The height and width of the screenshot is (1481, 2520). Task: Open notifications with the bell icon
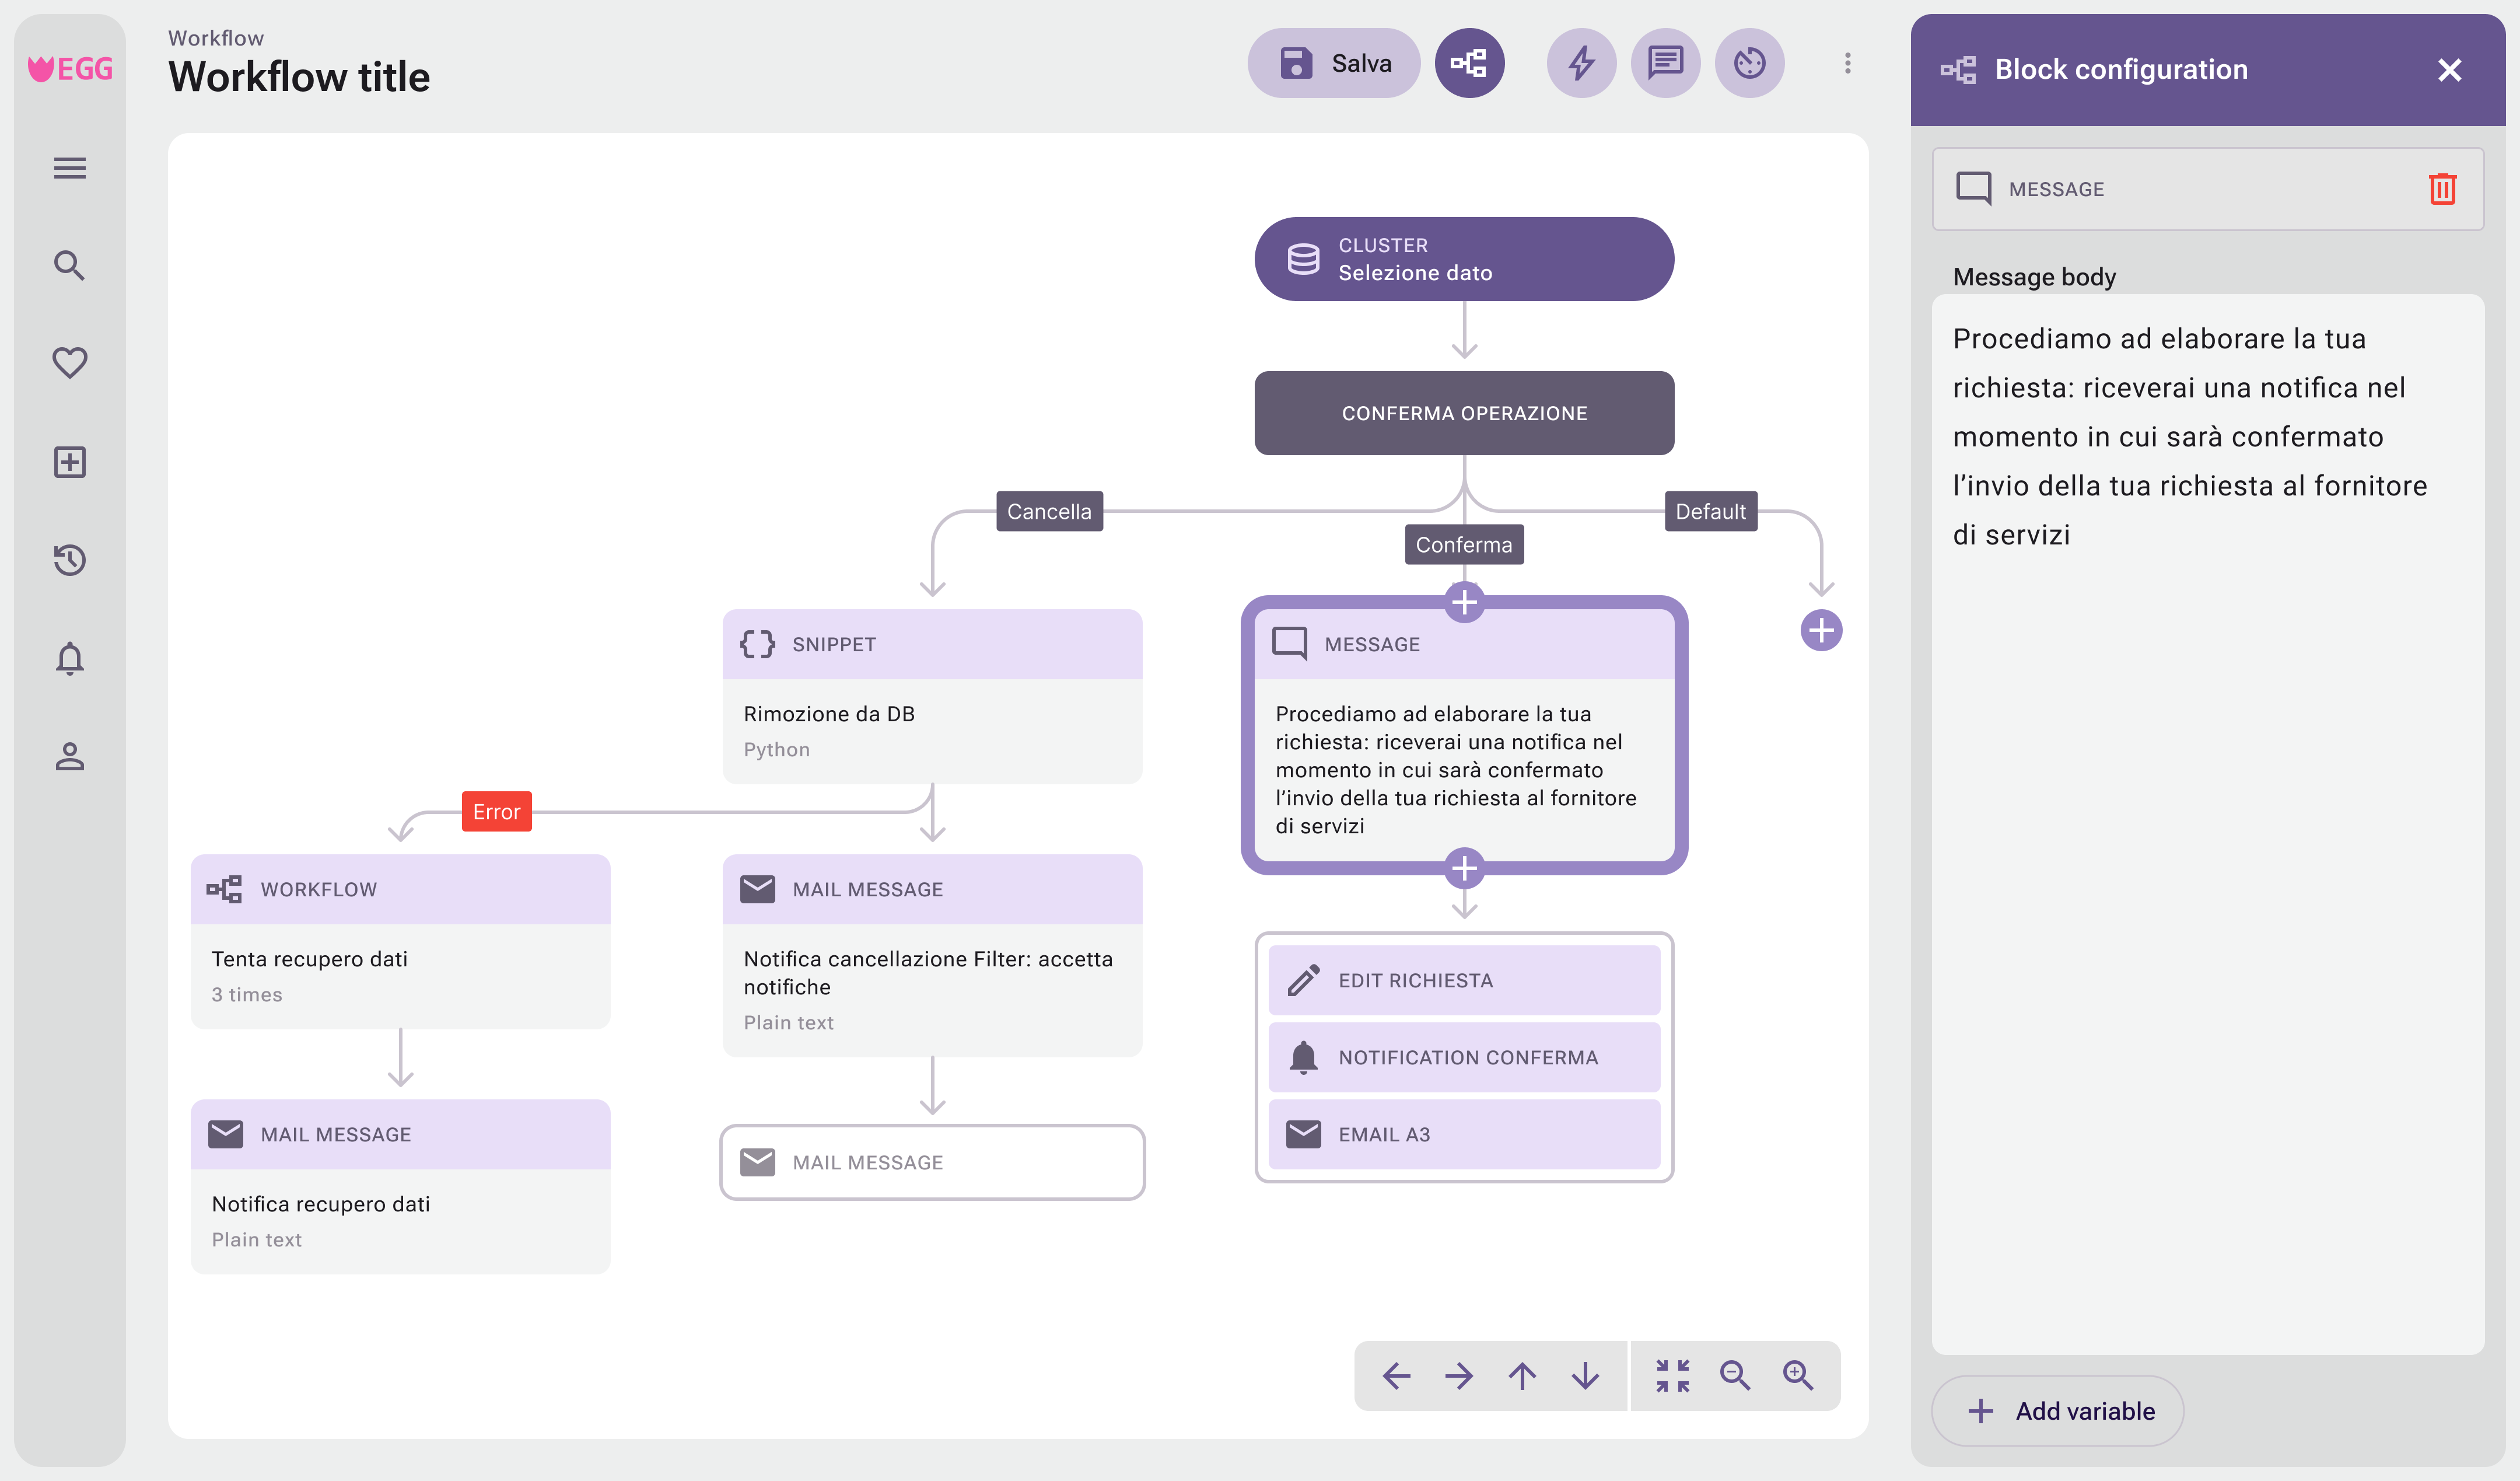[x=70, y=658]
